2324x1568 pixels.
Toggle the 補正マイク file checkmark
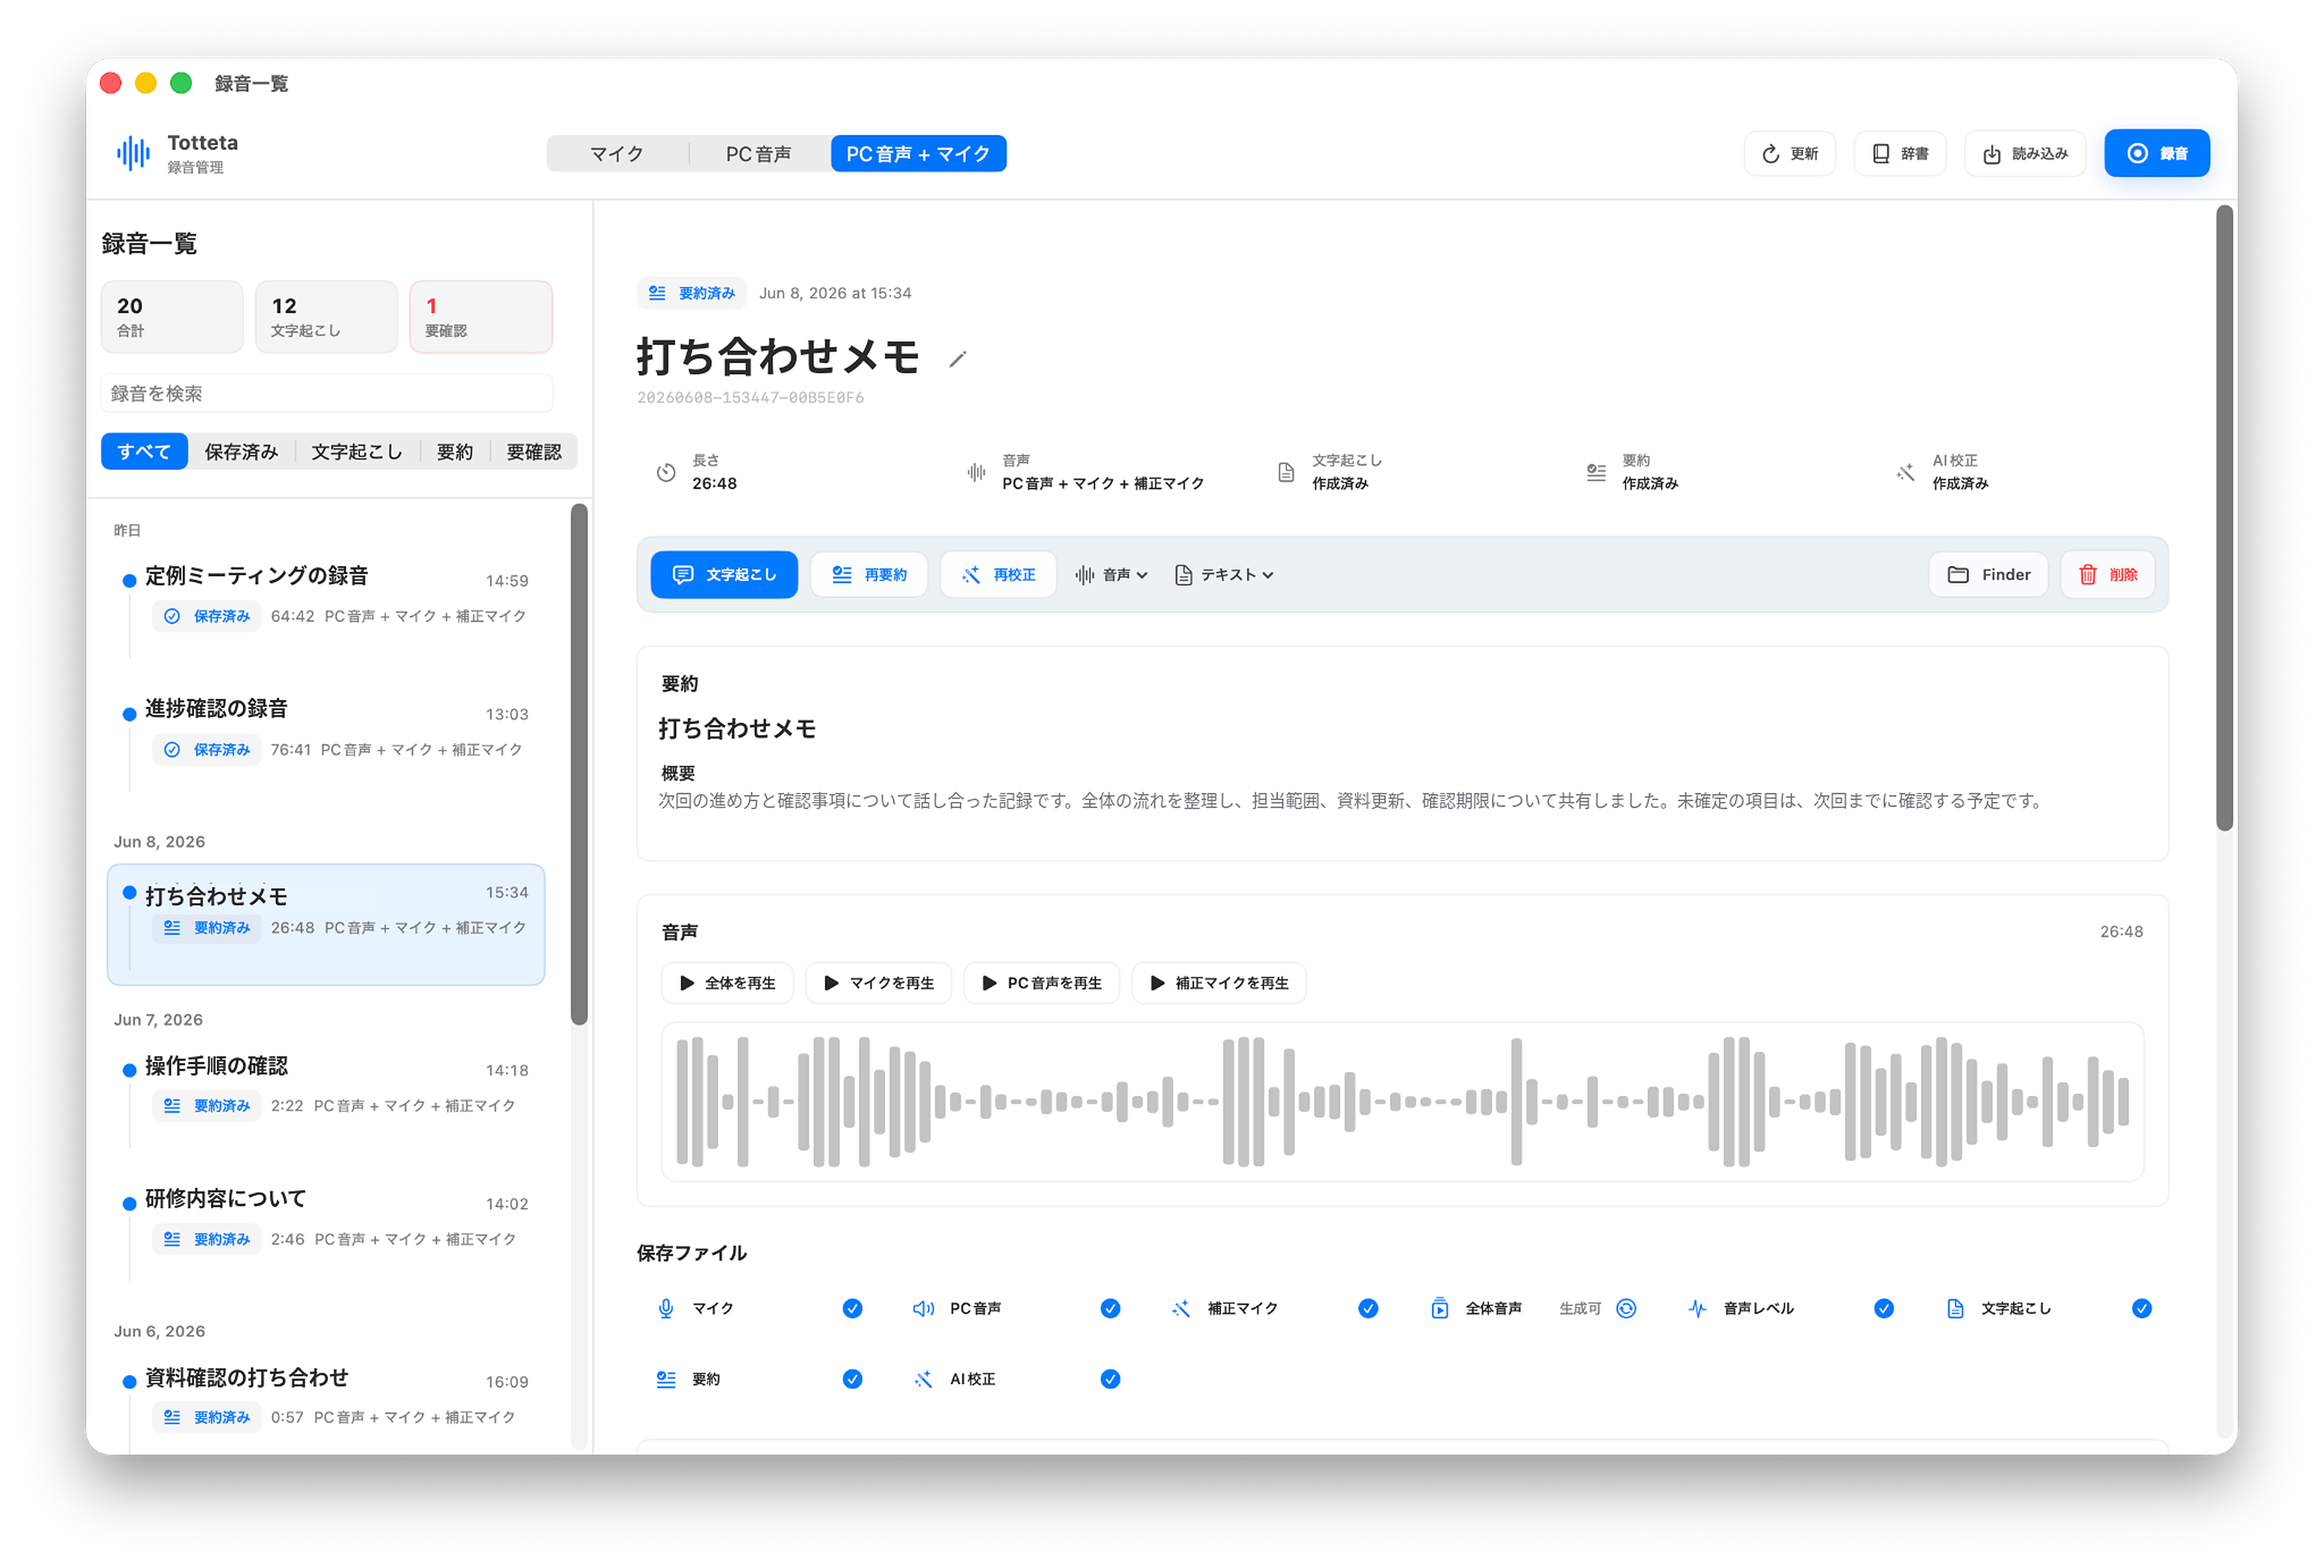point(1368,1309)
